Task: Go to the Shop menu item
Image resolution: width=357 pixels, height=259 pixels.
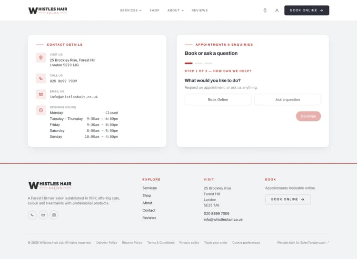Action: [154, 10]
